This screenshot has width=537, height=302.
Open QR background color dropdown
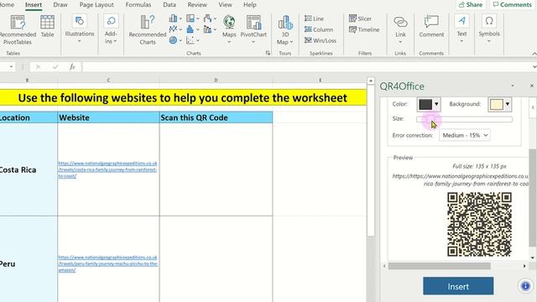pos(500,104)
